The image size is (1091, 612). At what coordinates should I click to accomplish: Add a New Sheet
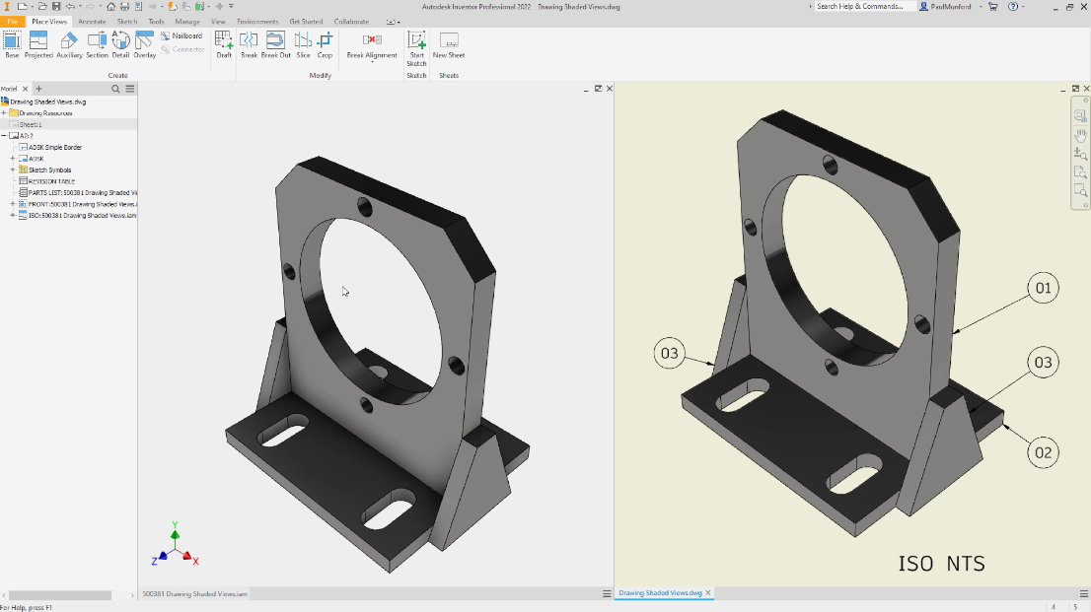(449, 44)
